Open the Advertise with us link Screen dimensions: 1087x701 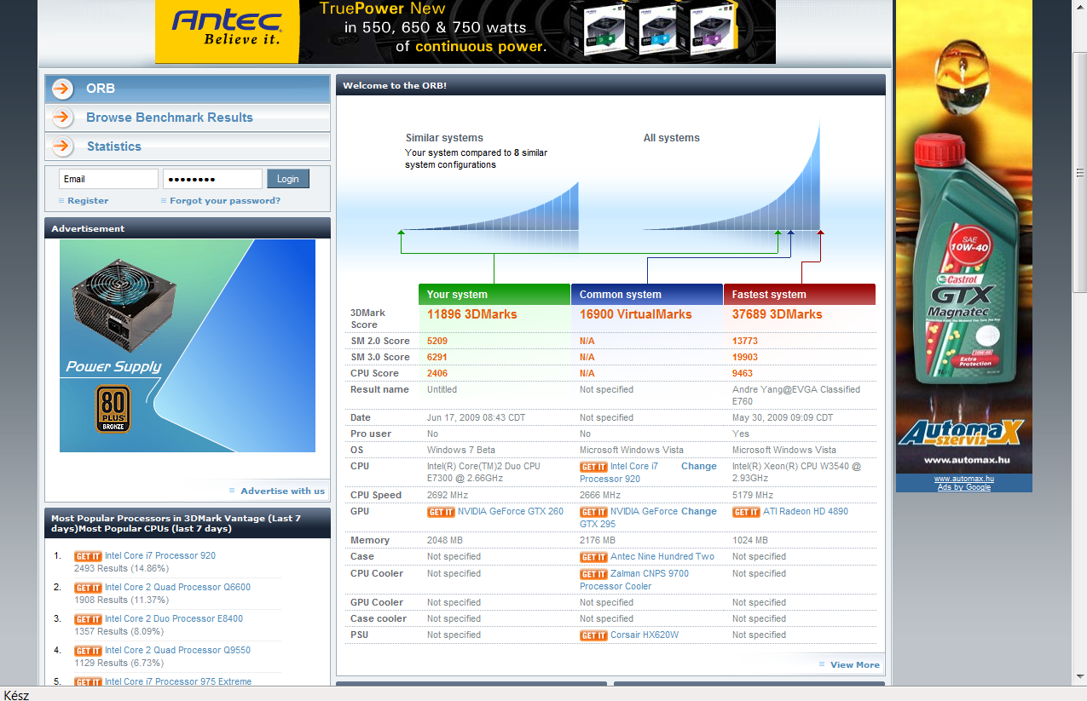tap(282, 491)
